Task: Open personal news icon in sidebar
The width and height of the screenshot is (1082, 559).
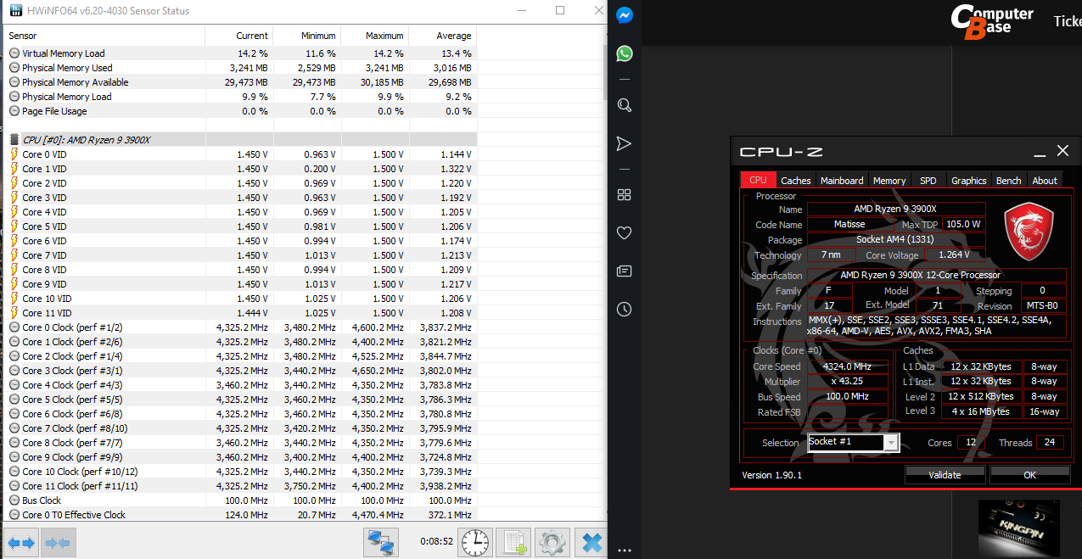Action: point(625,271)
